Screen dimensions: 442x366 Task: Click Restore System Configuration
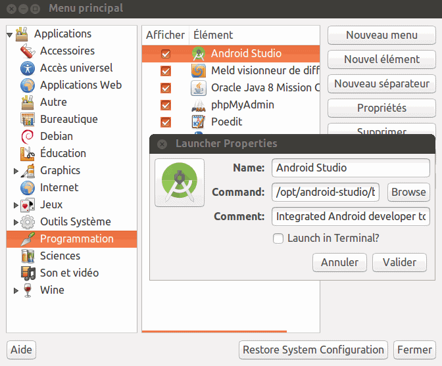(x=313, y=350)
